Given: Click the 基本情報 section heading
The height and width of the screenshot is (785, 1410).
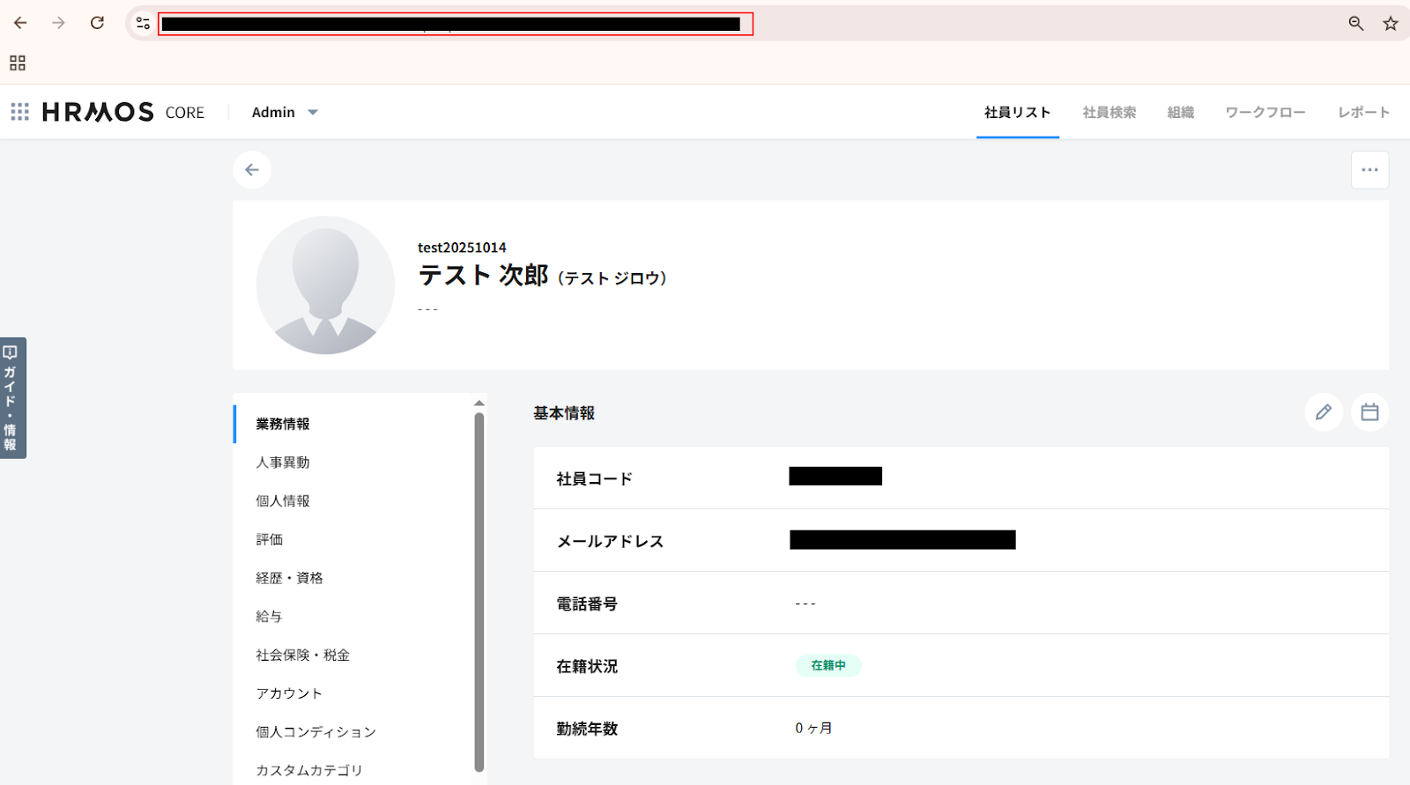Looking at the screenshot, I should [x=564, y=413].
